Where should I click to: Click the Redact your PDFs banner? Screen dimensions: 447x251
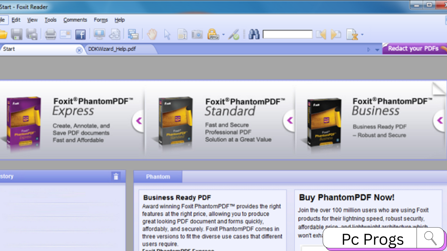[415, 49]
